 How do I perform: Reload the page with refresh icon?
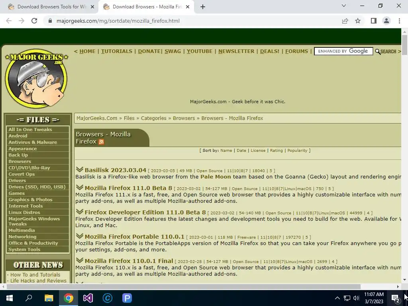tap(34, 21)
